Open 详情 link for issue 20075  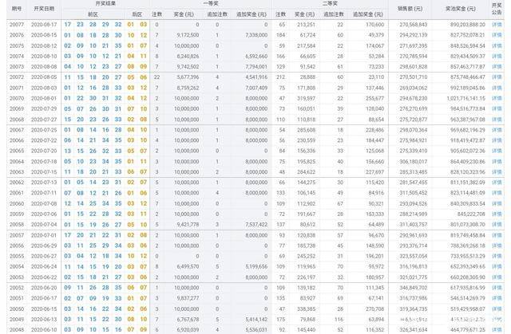click(497, 46)
